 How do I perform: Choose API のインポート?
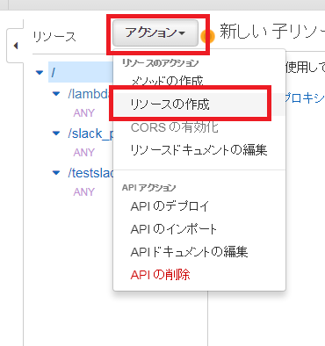(173, 229)
